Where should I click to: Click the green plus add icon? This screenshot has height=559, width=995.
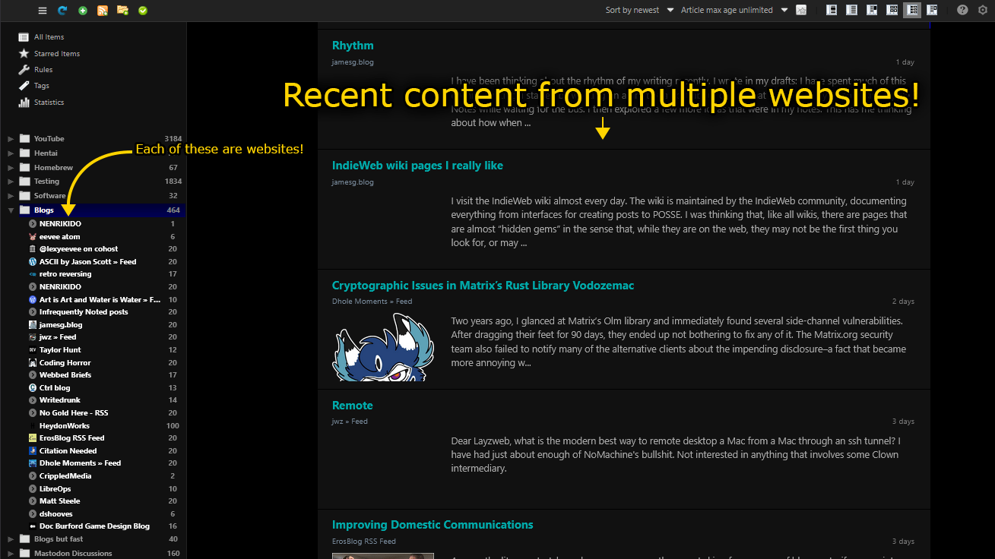83,11
